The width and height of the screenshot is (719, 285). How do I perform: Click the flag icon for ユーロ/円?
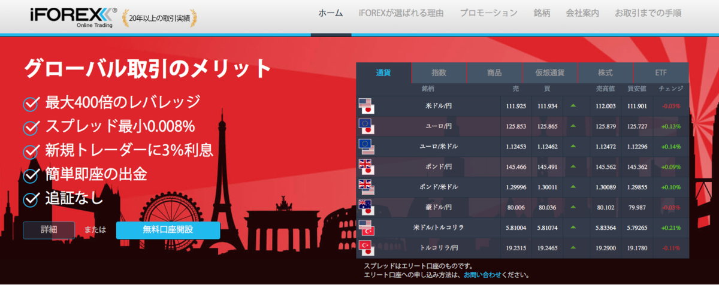coord(366,126)
